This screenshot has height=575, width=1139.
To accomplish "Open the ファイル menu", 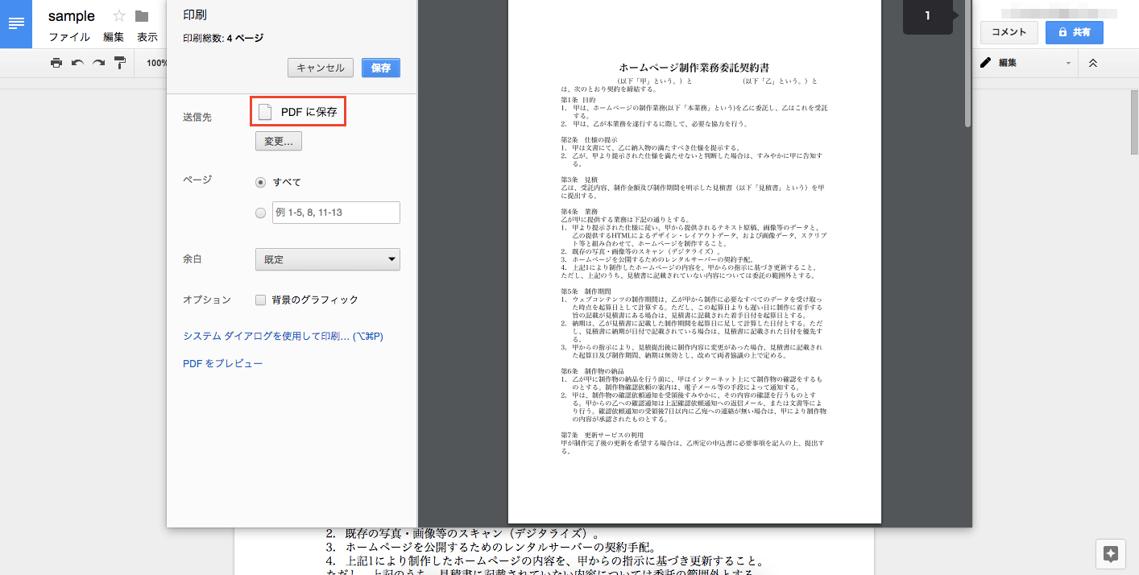I will coord(69,37).
